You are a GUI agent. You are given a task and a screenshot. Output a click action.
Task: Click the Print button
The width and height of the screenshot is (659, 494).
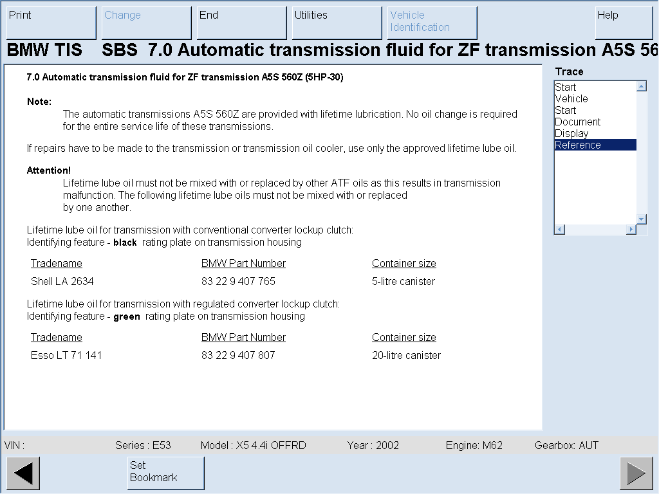pyautogui.click(x=51, y=23)
